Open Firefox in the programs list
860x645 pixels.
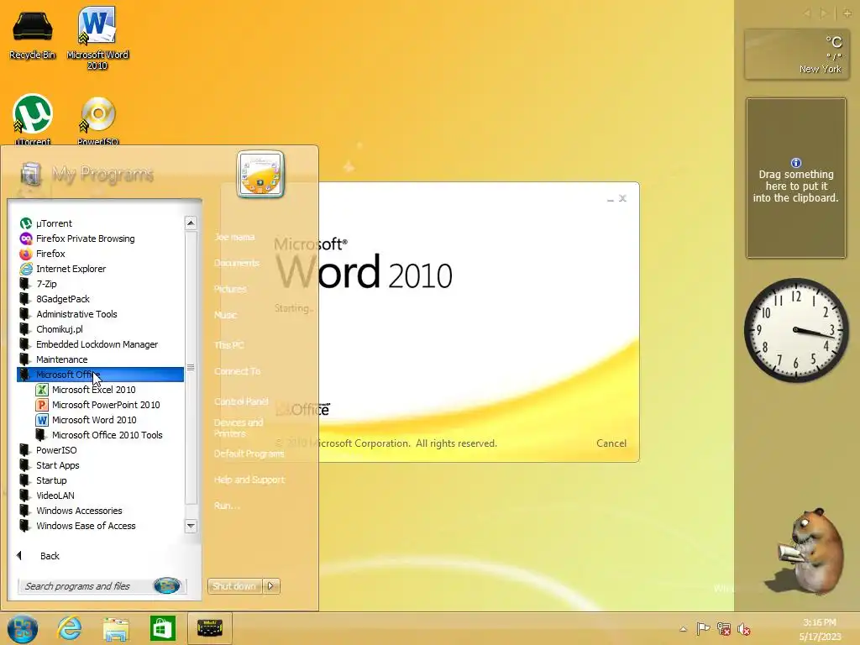[x=50, y=254]
